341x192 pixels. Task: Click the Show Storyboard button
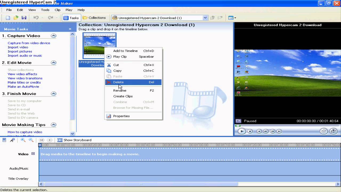(74, 140)
